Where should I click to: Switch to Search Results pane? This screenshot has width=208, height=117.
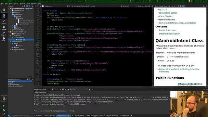(x=49, y=116)
